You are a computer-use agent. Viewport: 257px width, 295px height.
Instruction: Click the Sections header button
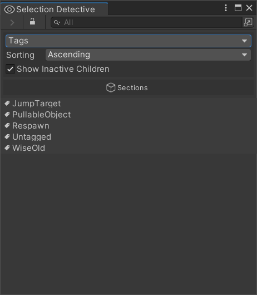pyautogui.click(x=128, y=88)
